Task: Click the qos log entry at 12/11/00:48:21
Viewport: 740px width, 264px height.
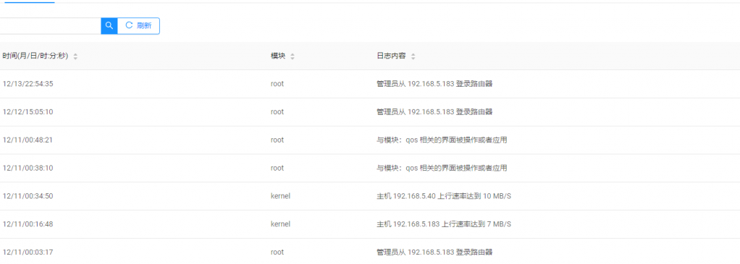Action: pyautogui.click(x=442, y=140)
